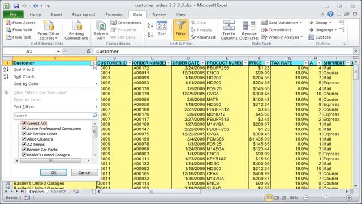Import data using From Text
362x204 pixels.
point(18,37)
